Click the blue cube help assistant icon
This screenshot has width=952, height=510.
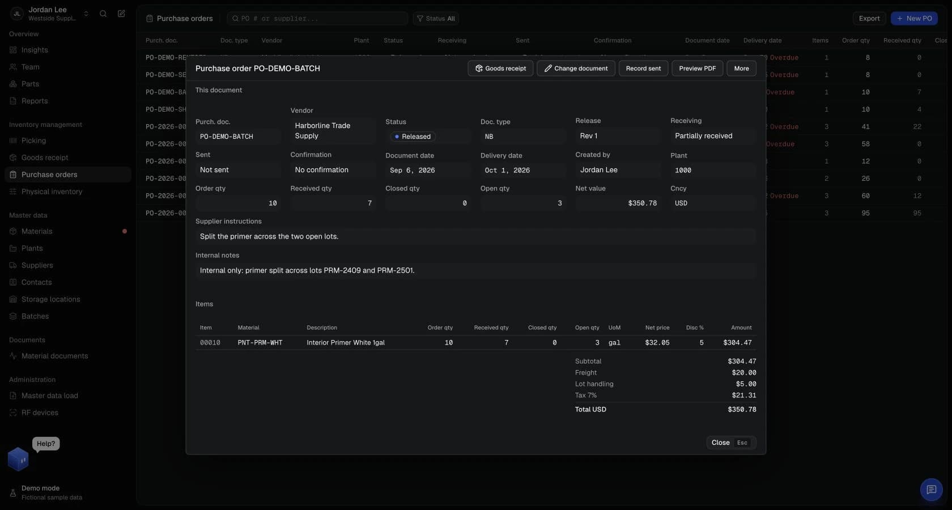click(x=18, y=460)
